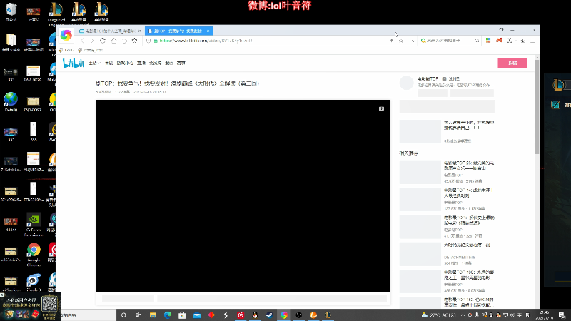
Task: Open the TOP 25 recommended video
Action: tap(469, 165)
